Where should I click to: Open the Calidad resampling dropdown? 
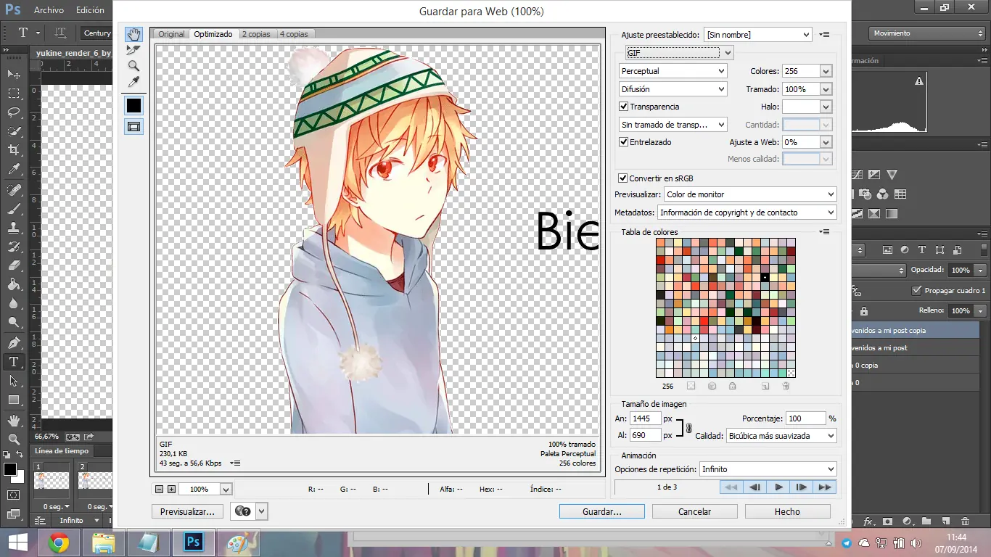781,436
